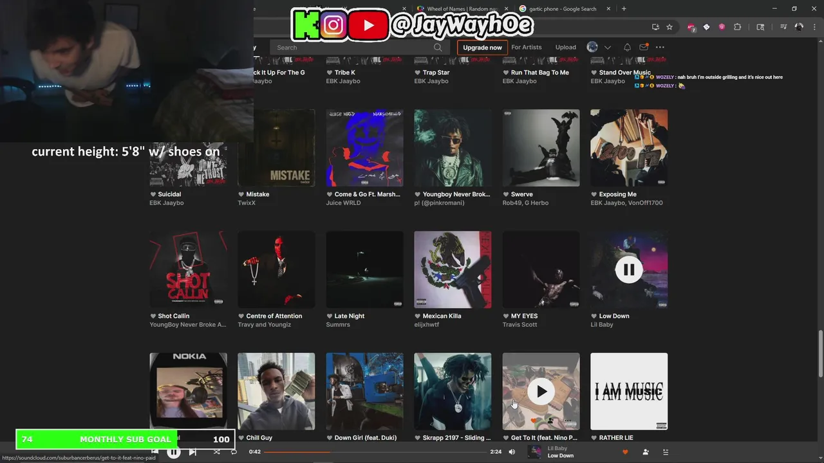824x463 pixels.
Task: Toggle shuffle in the player bar
Action: 216,452
